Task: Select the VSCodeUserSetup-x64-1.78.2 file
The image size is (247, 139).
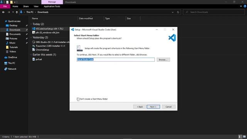Action: click(49, 29)
